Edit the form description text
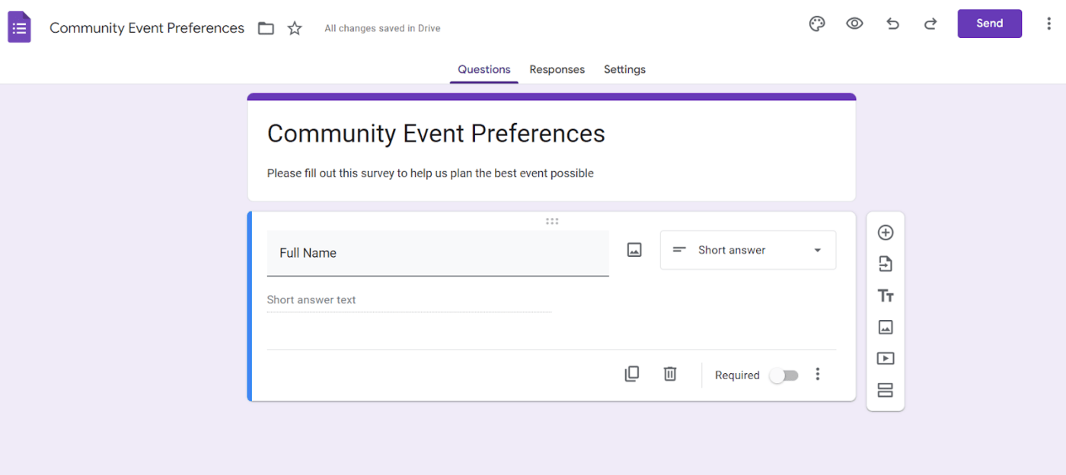The width and height of the screenshot is (1066, 475). (x=430, y=173)
